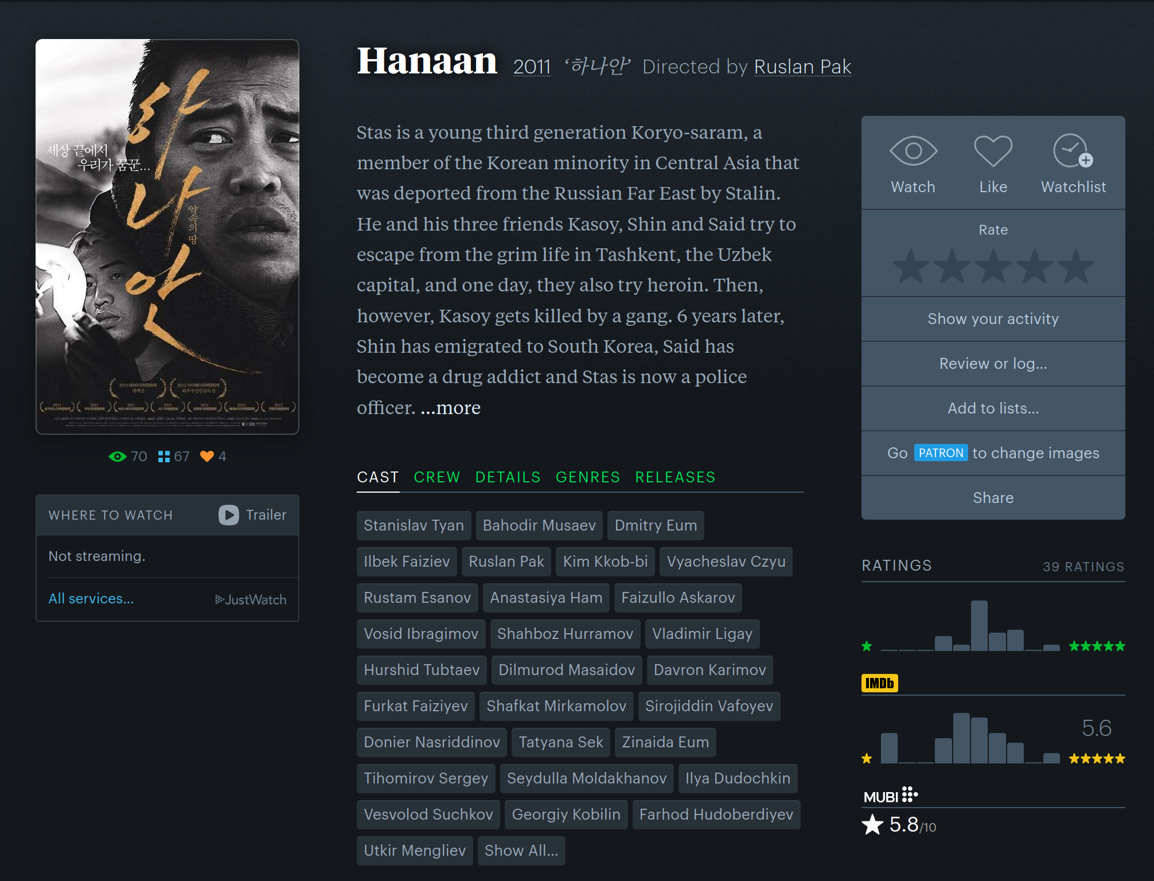Screen dimensions: 1154x881
Task: Click Show your activity
Action: tap(993, 319)
